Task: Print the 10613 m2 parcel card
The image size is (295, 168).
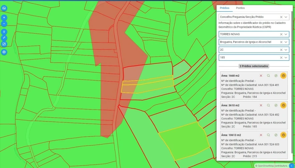Action: (283, 135)
